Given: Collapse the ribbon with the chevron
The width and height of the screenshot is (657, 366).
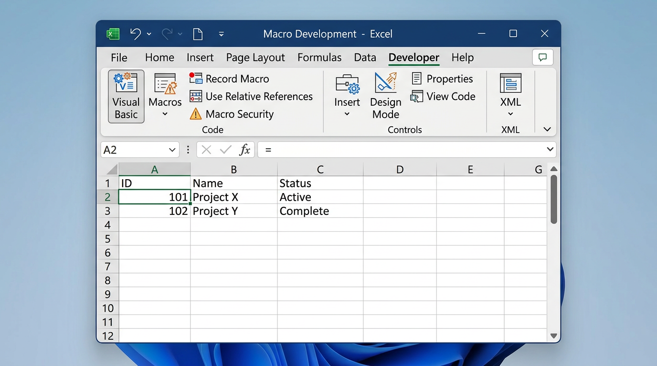Looking at the screenshot, I should (547, 129).
